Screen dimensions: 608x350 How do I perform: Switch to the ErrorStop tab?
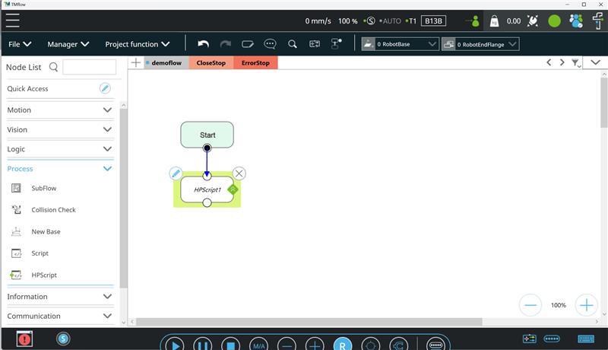point(255,63)
